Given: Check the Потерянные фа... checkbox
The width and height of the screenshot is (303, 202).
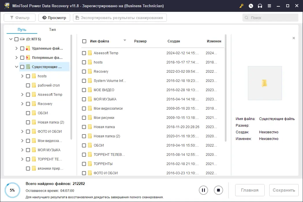Looking at the screenshot, I should 22,58.
